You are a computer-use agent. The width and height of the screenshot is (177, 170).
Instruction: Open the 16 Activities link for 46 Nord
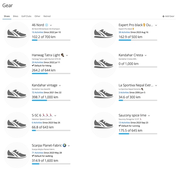[38, 32]
